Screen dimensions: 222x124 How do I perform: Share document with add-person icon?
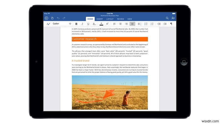pyautogui.click(x=173, y=18)
